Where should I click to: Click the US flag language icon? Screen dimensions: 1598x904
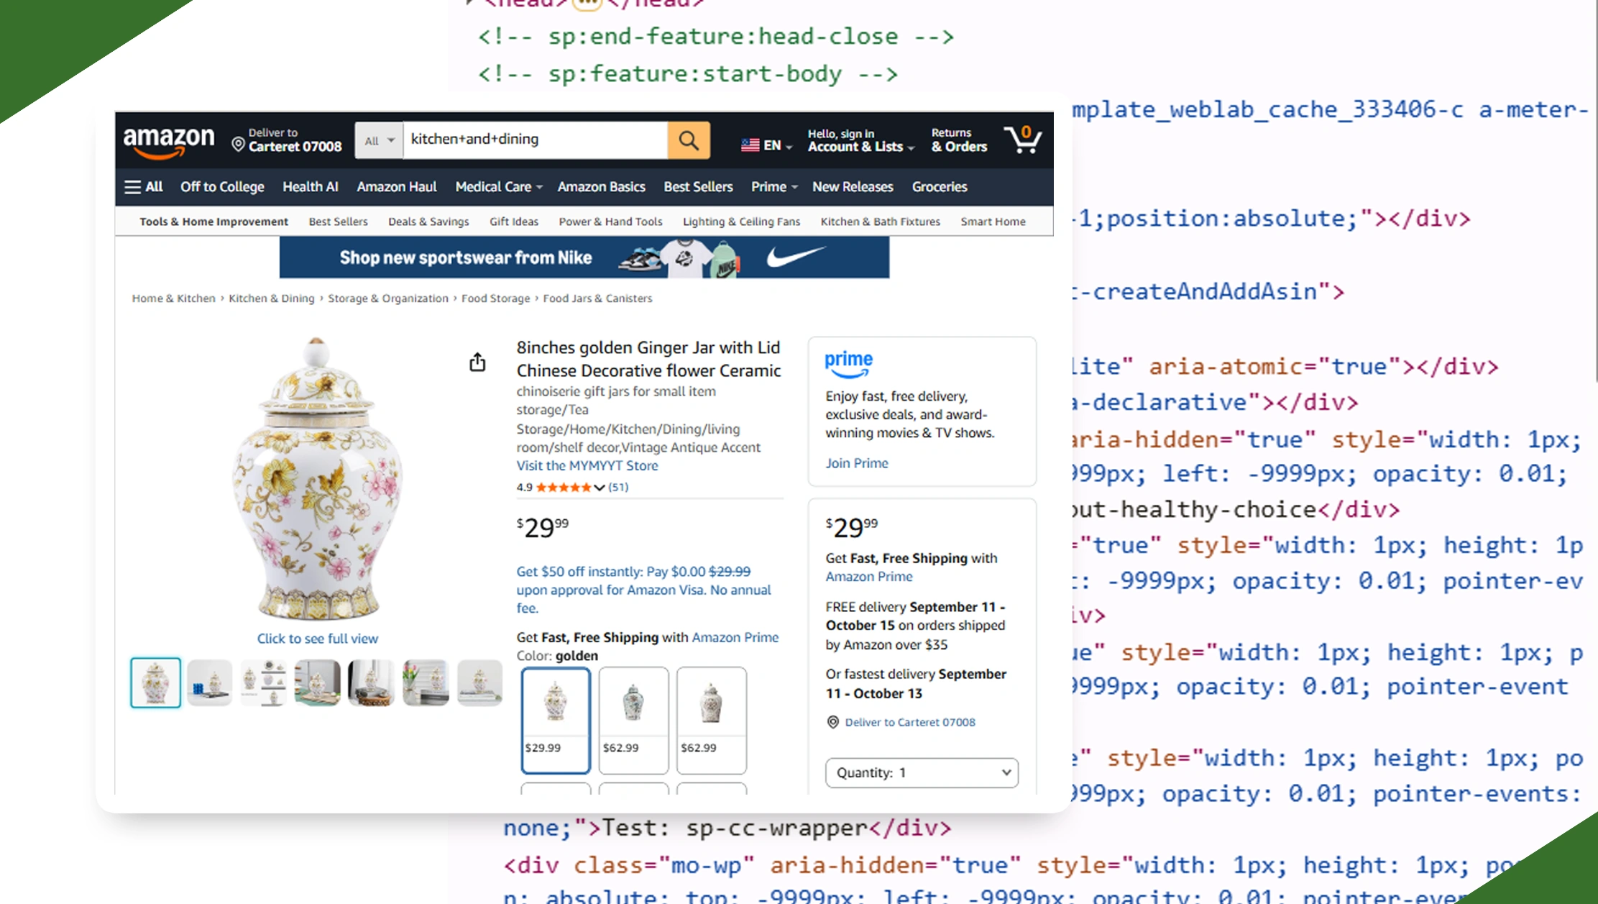pyautogui.click(x=750, y=145)
